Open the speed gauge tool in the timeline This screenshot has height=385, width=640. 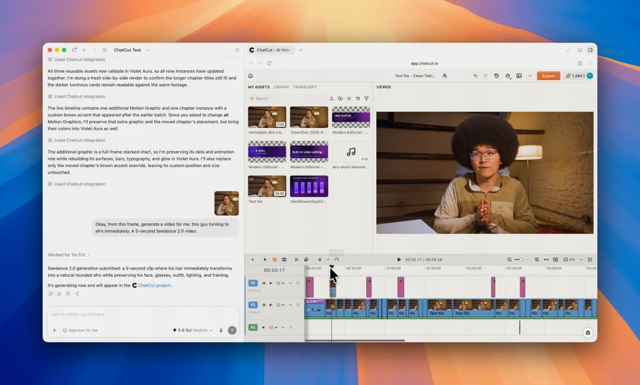pos(337,259)
